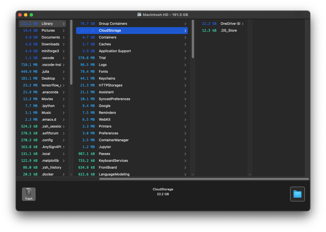Select the Jupyter folder
326x232 pixels.
pos(132,147)
